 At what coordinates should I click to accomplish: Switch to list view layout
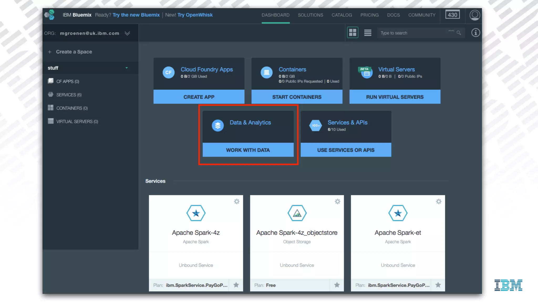tap(368, 33)
